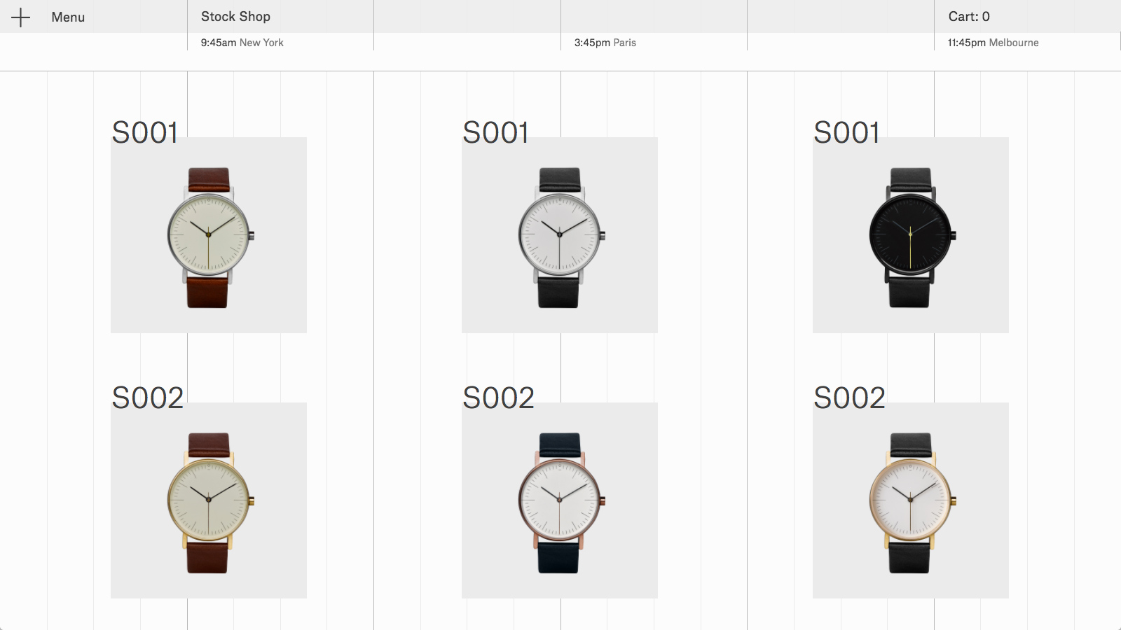This screenshot has height=630, width=1121.
Task: Click the S002 title above the gold black-strap watch
Action: pyautogui.click(x=850, y=398)
